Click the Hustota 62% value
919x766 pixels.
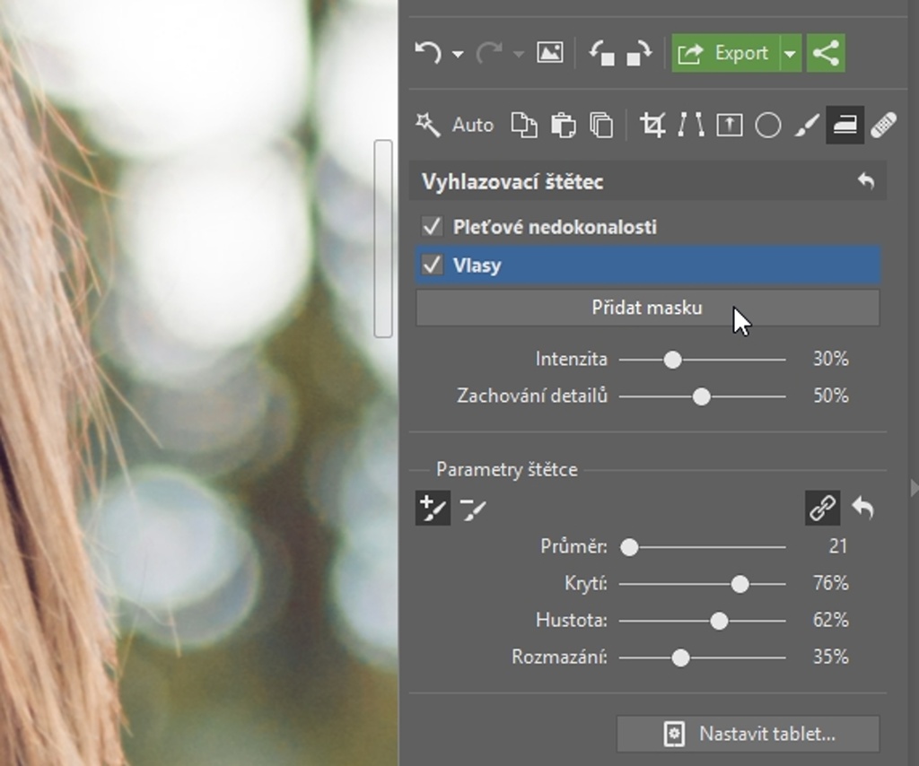click(x=830, y=620)
